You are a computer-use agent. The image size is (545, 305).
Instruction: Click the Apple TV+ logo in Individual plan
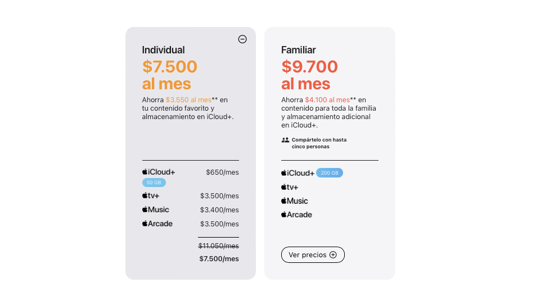[151, 195]
